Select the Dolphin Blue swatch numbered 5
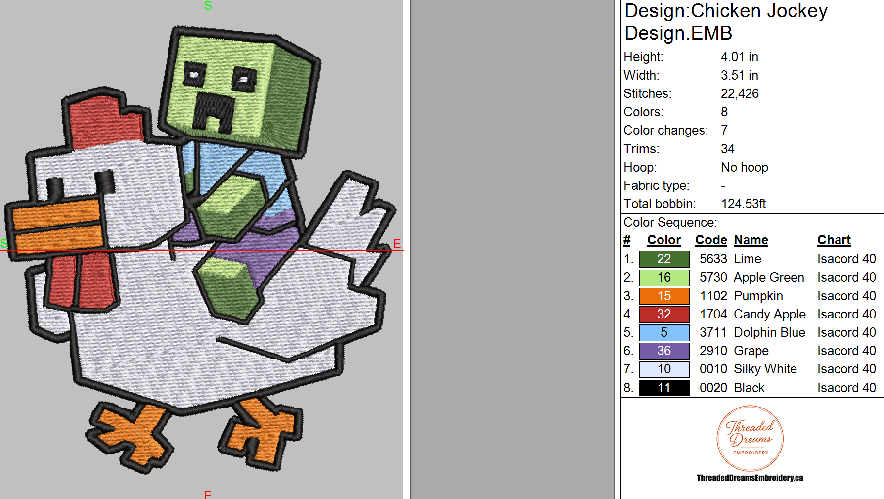Screen dimensions: 884x499 (x=664, y=332)
